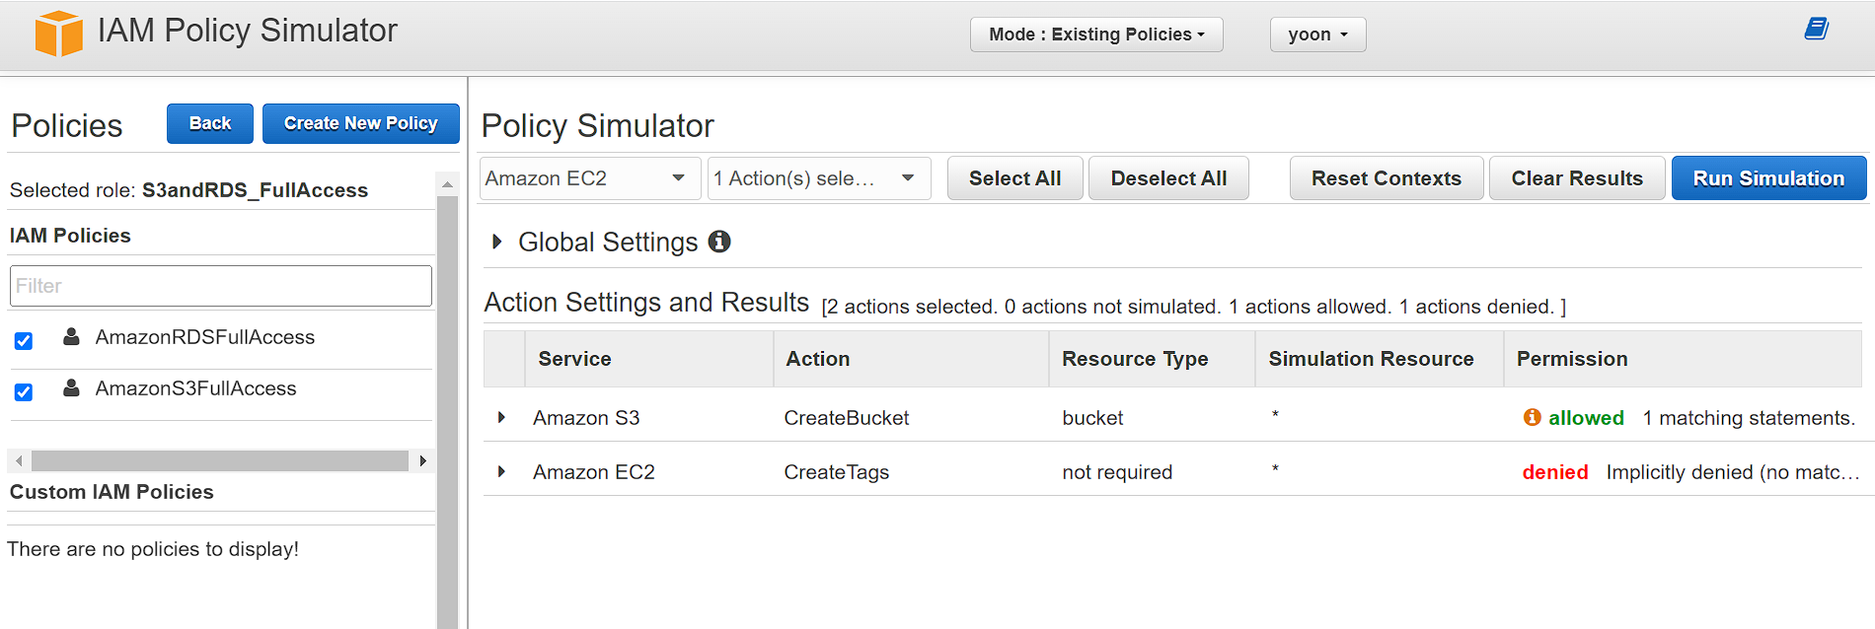The image size is (1875, 629).
Task: Expand the Global Settings section
Action: (497, 242)
